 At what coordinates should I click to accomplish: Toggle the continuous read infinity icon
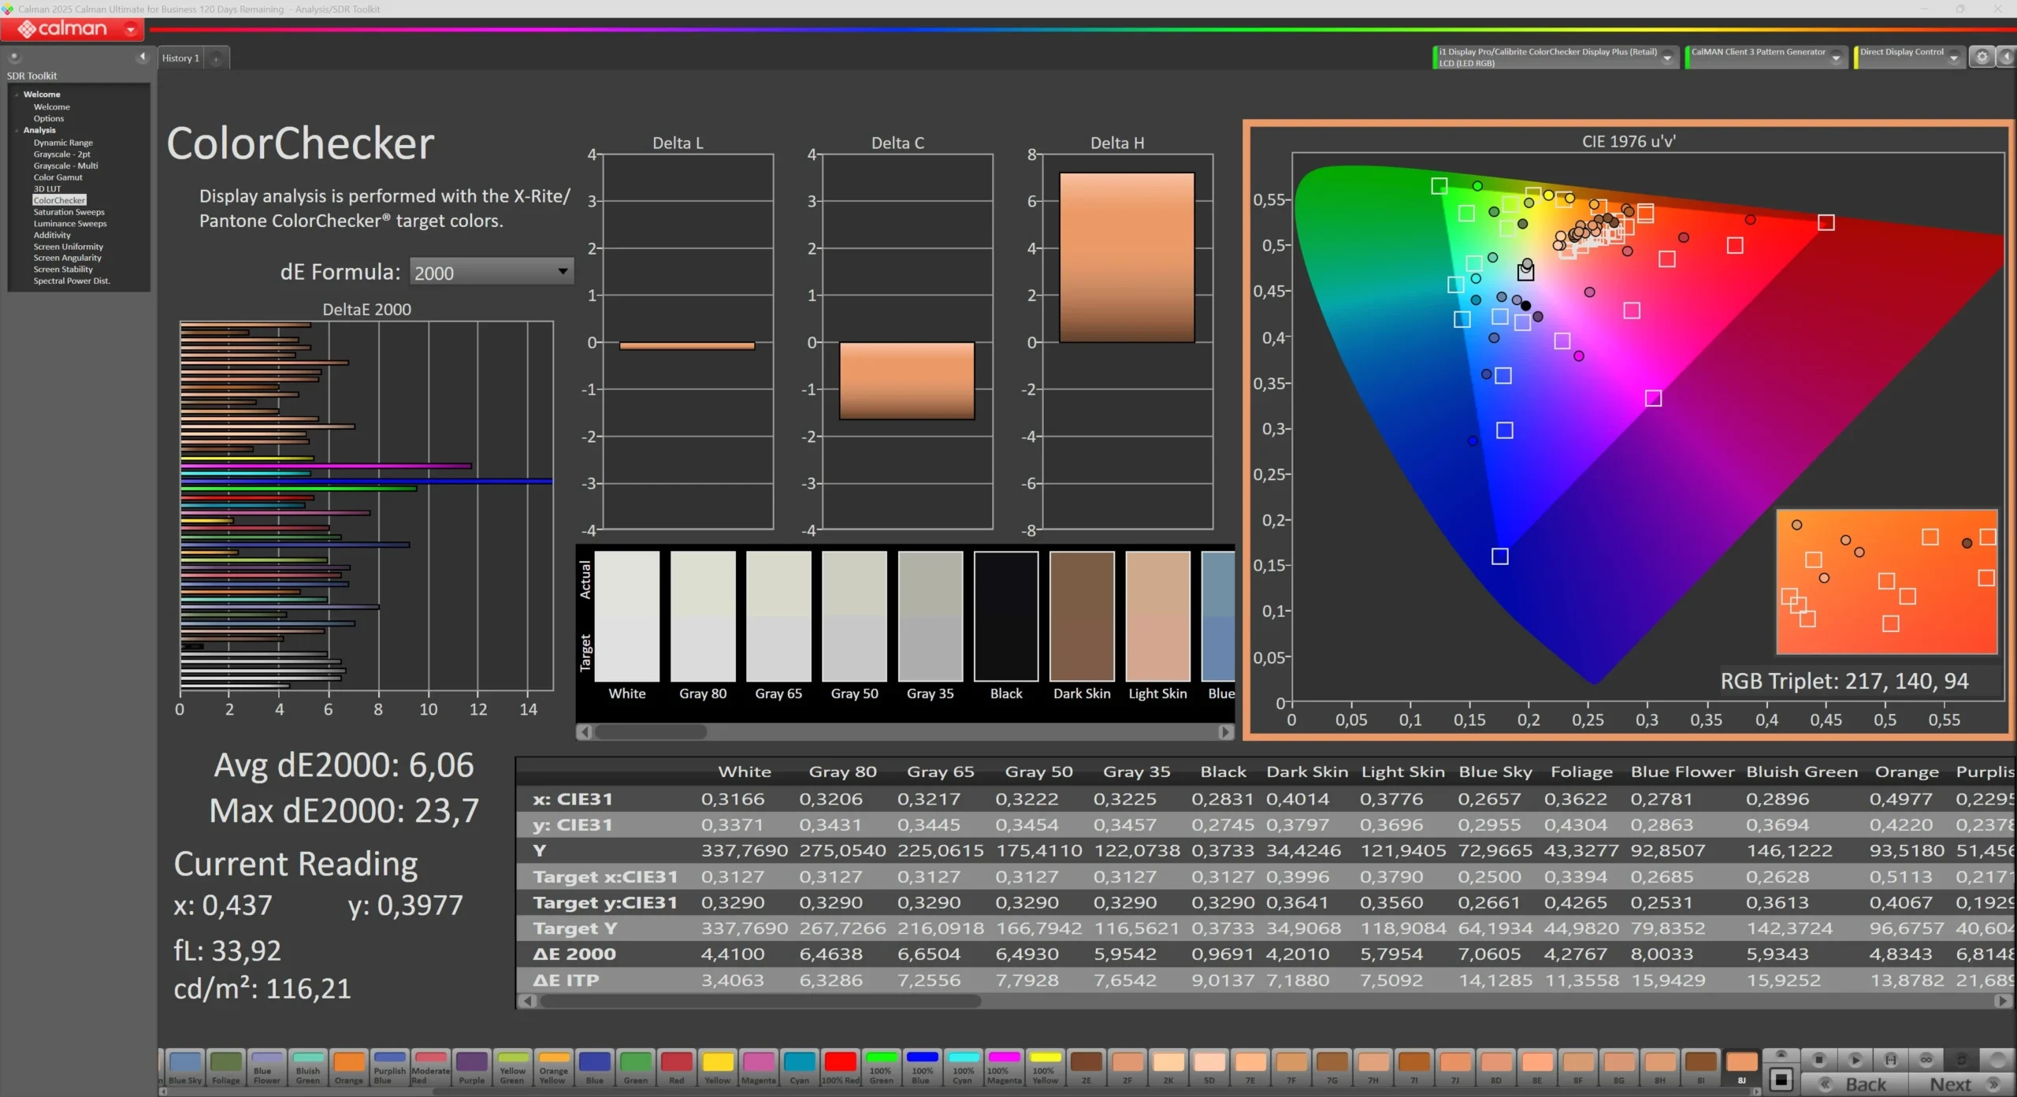[x=1926, y=1060]
